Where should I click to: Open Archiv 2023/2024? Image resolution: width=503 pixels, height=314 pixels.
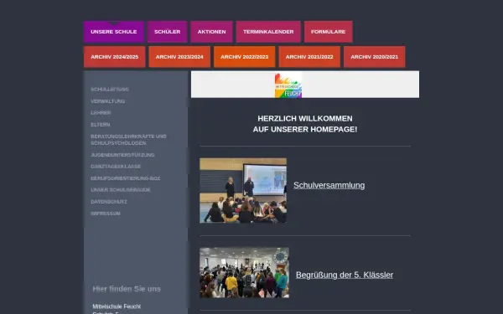(x=179, y=57)
